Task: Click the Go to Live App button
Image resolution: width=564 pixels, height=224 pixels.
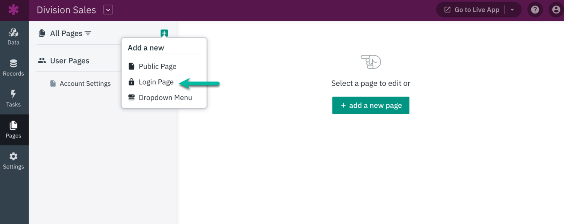Action: (x=472, y=10)
